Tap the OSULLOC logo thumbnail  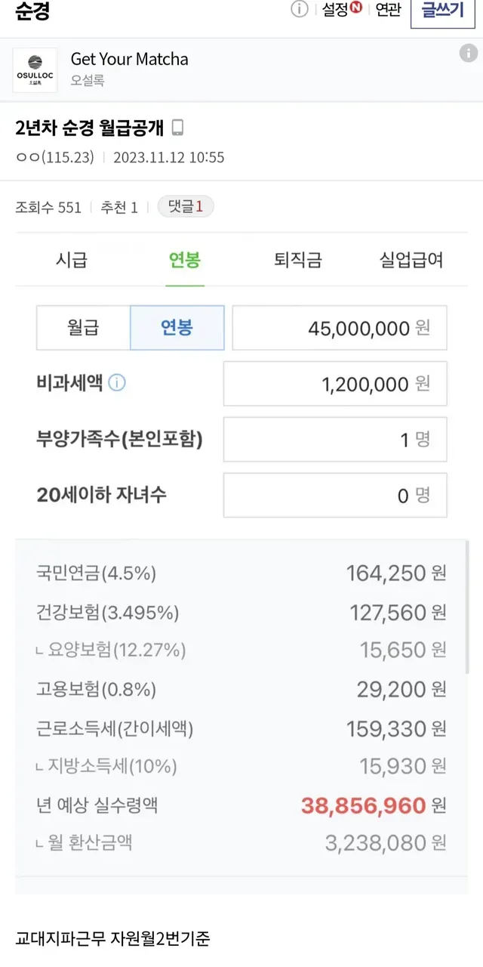(35, 70)
